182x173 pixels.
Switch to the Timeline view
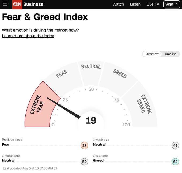(x=170, y=54)
